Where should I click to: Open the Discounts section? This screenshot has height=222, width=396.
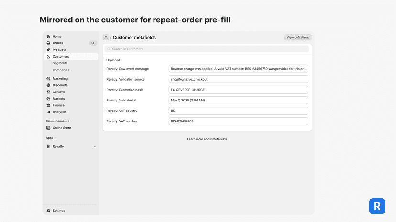[x=60, y=85]
